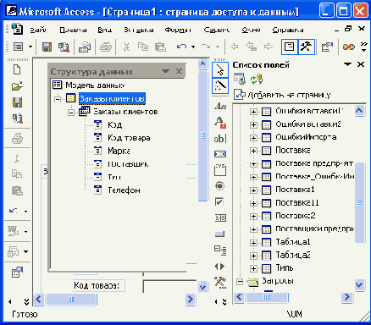Viewport: 371px width, 325px height.
Task: Click the Copy toolbar icon
Action: [143, 47]
